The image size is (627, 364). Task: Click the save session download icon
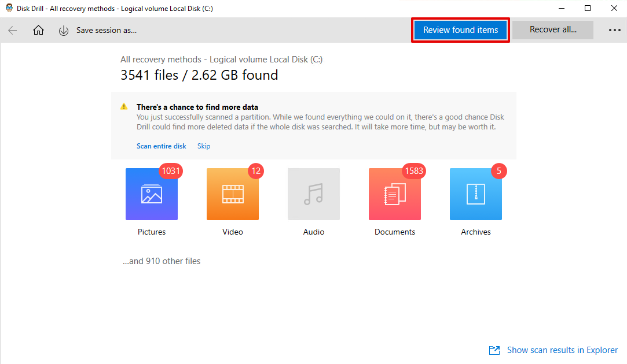point(64,31)
